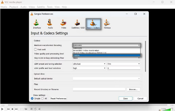Choose Direct3D11 Video Acceleration option

106,51
